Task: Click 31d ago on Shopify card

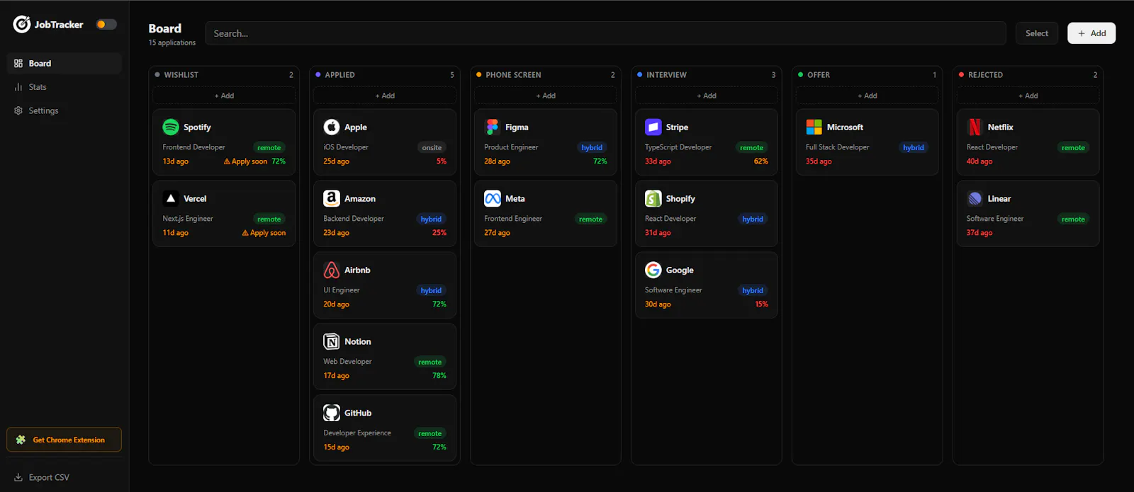Action: [658, 233]
